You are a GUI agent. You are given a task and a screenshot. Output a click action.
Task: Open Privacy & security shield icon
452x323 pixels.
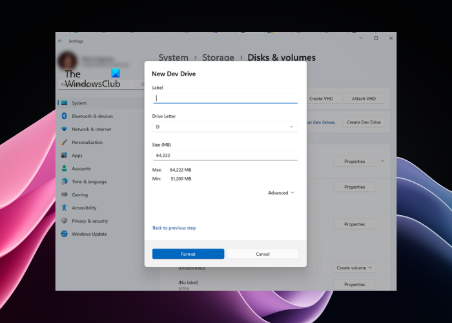[65, 221]
